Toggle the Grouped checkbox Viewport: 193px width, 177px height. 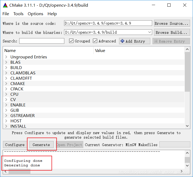[71, 41]
